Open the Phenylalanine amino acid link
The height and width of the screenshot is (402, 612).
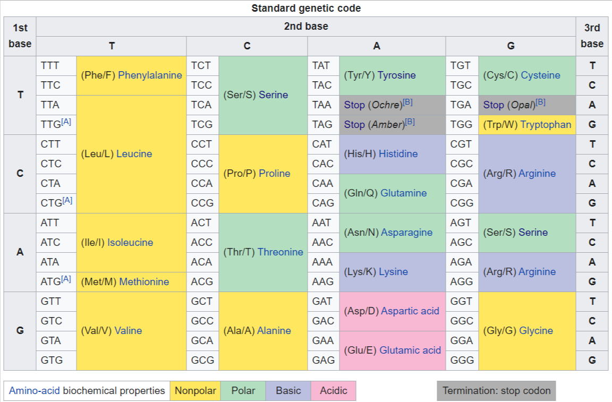[150, 75]
